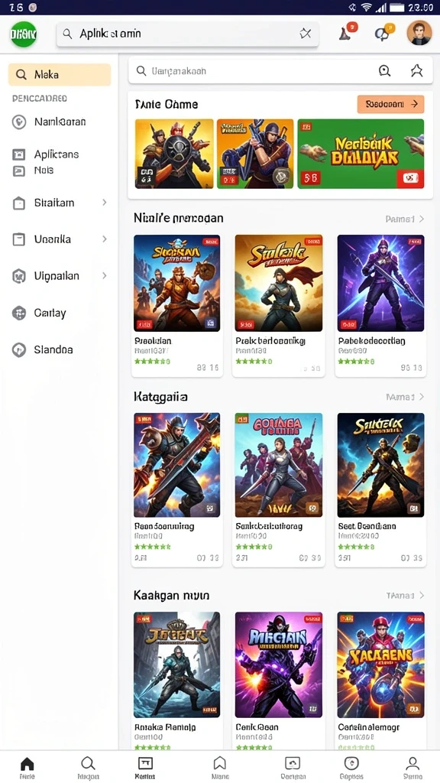Click Cartay sidebar icon

19,313
